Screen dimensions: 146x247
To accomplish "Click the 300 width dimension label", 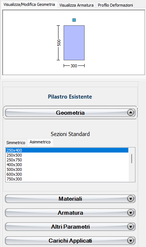I will (74, 66).
